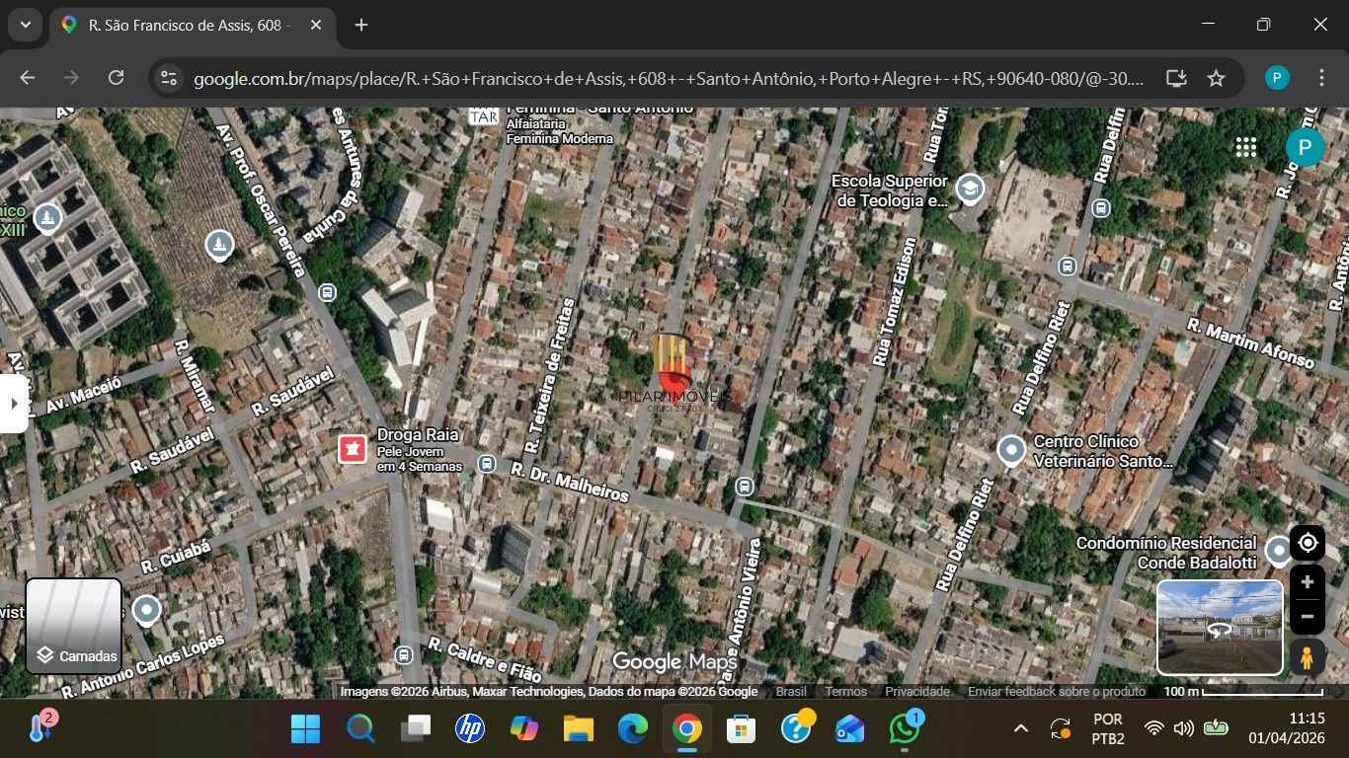Toggle the Camadas map layers tile
Viewport: 1349px width, 758px height.
point(72,625)
